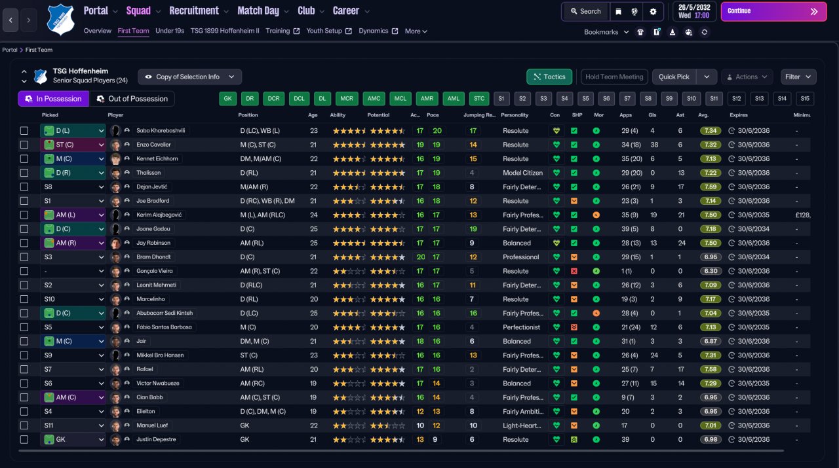Expand the Quick Pick arrow dropdown

point(706,77)
